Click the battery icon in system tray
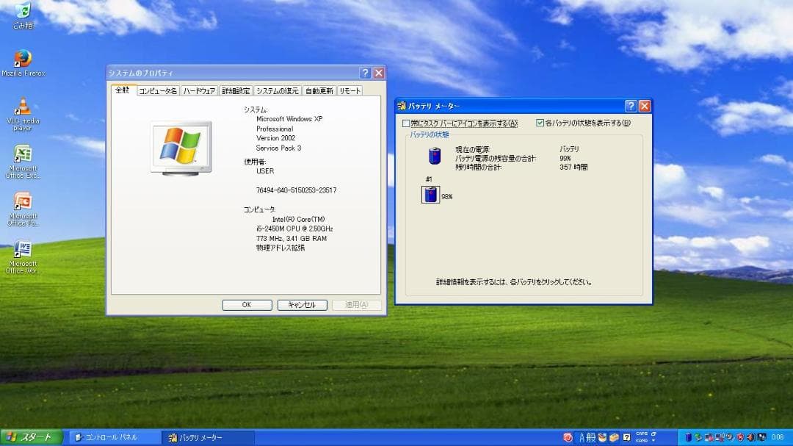 click(x=688, y=437)
